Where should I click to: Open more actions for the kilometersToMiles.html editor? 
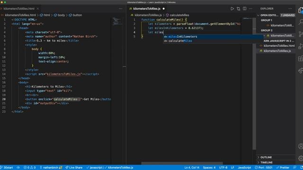point(121,8)
